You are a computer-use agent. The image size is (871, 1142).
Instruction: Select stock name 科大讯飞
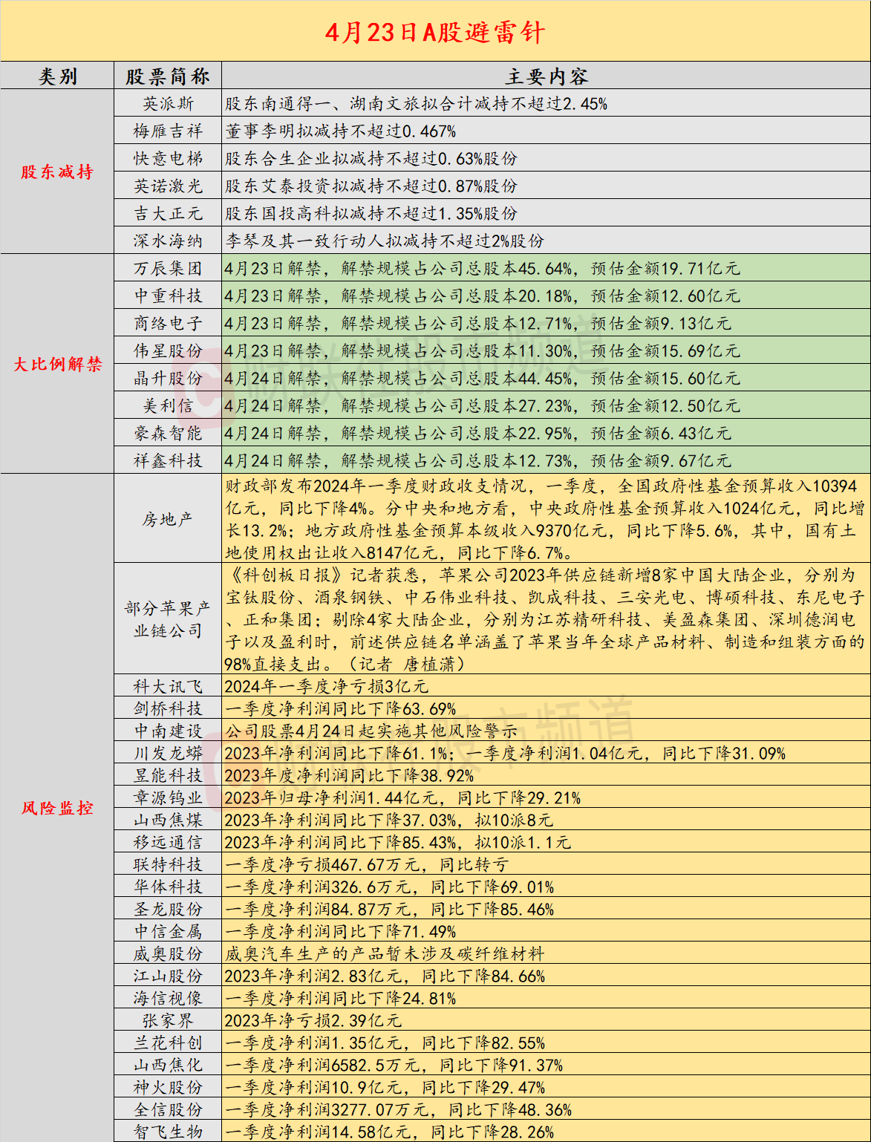pos(168,686)
